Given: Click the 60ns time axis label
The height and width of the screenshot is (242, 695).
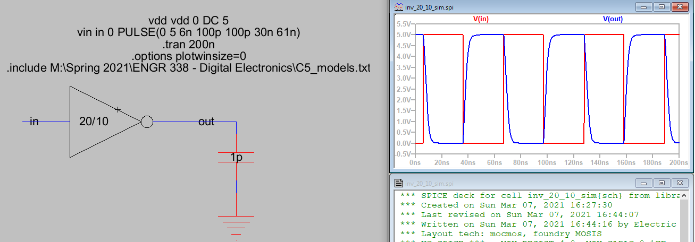Looking at the screenshot, I should [495, 163].
